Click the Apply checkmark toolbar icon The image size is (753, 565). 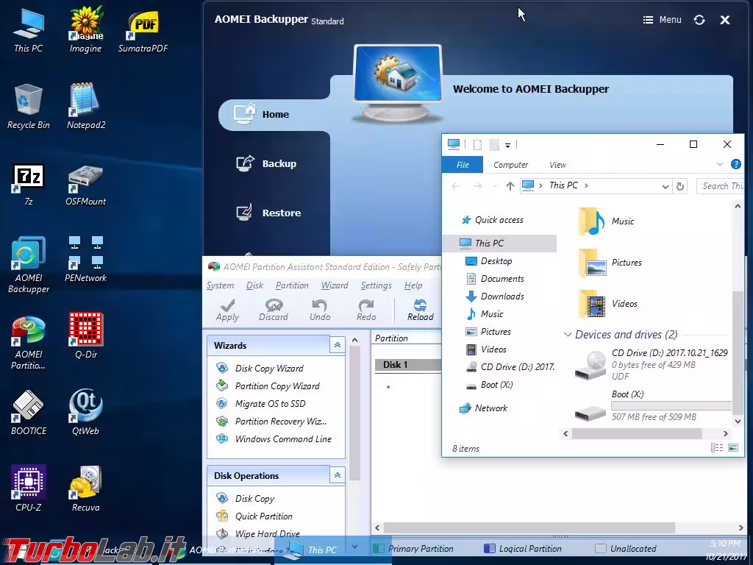[227, 309]
